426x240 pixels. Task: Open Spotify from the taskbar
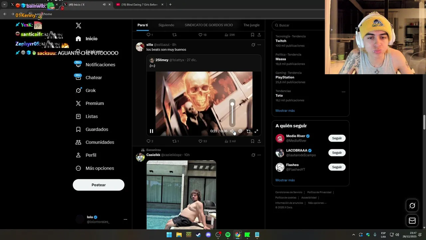point(228,235)
